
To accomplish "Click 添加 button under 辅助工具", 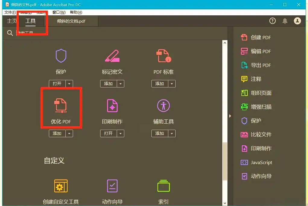I will [x=160, y=134].
